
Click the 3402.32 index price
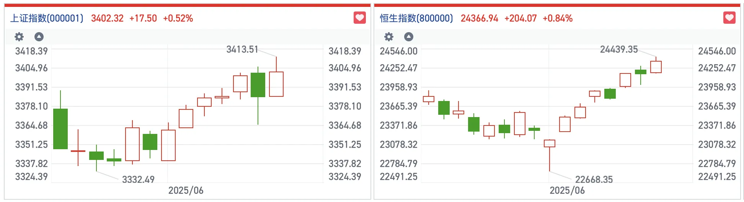point(107,18)
